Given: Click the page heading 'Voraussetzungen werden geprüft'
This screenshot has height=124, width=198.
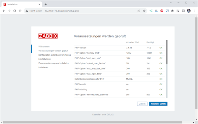Looking at the screenshot, I should click(x=100, y=36).
